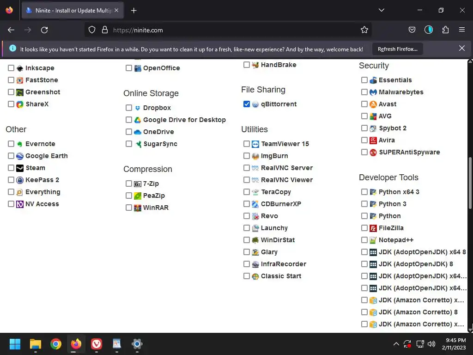Screen dimensions: 473x355
Task: Open the taskbar clock and date
Action: tap(455, 344)
